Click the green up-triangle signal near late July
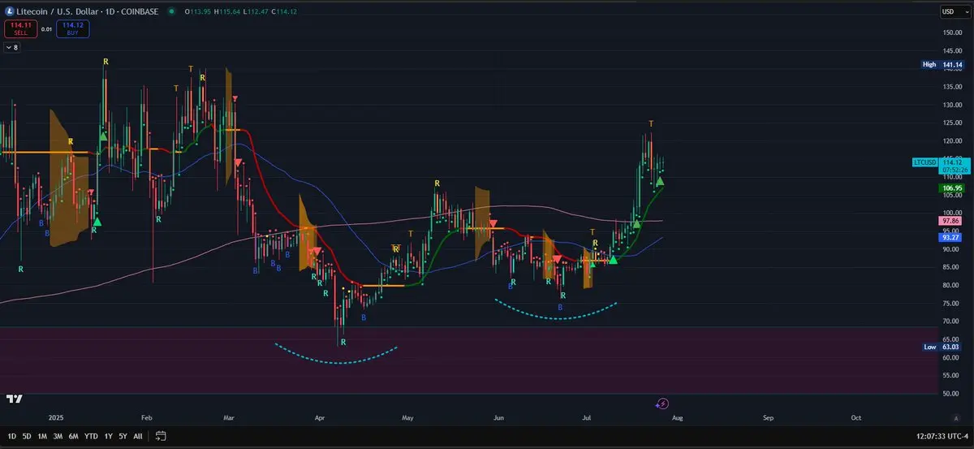 click(x=660, y=181)
